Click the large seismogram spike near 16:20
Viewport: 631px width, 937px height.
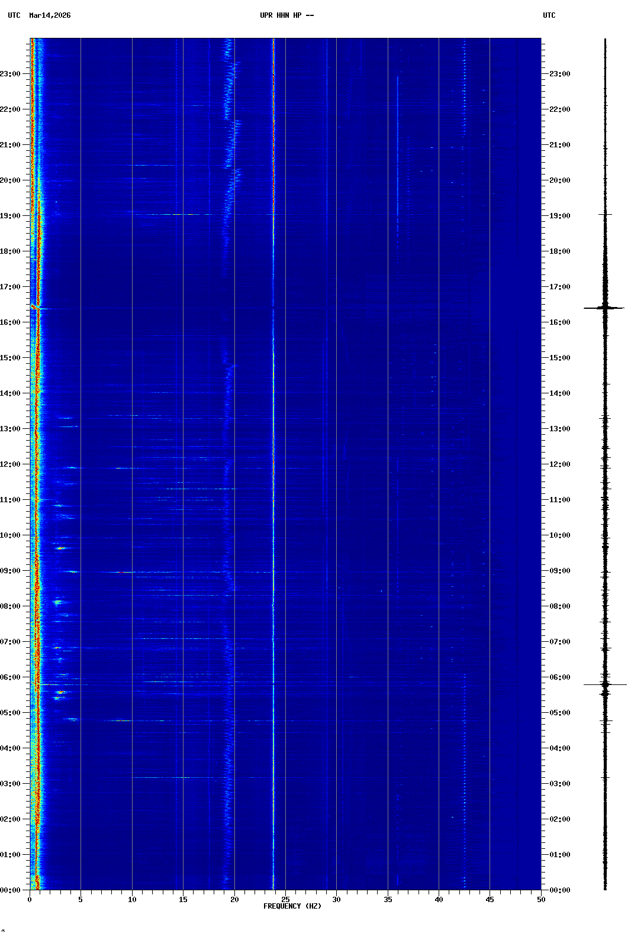[604, 308]
